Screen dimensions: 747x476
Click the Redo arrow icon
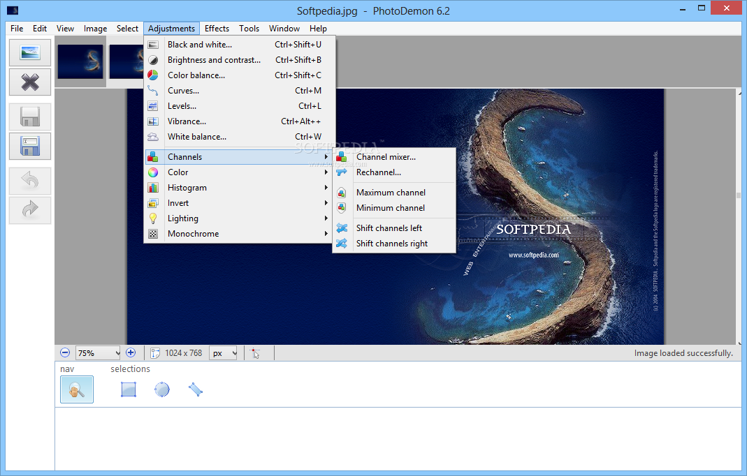[30, 210]
